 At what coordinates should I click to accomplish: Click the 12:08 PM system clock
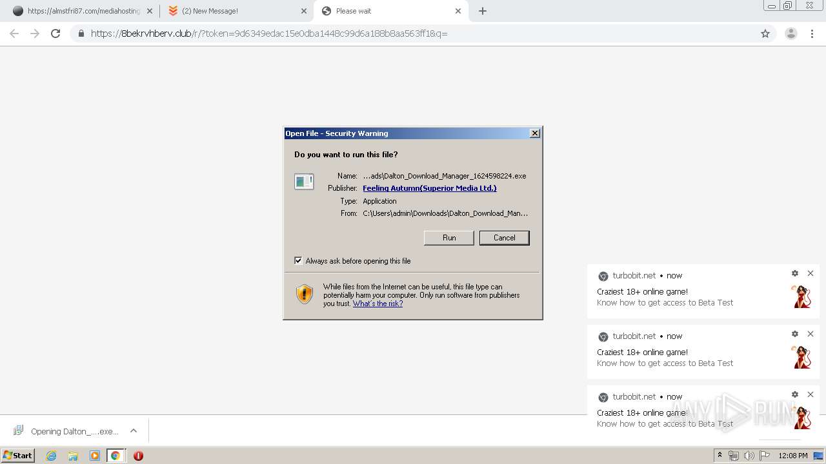(x=793, y=456)
